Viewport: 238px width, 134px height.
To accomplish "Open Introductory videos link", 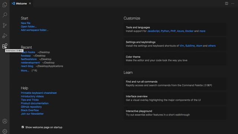I will click(32, 96).
